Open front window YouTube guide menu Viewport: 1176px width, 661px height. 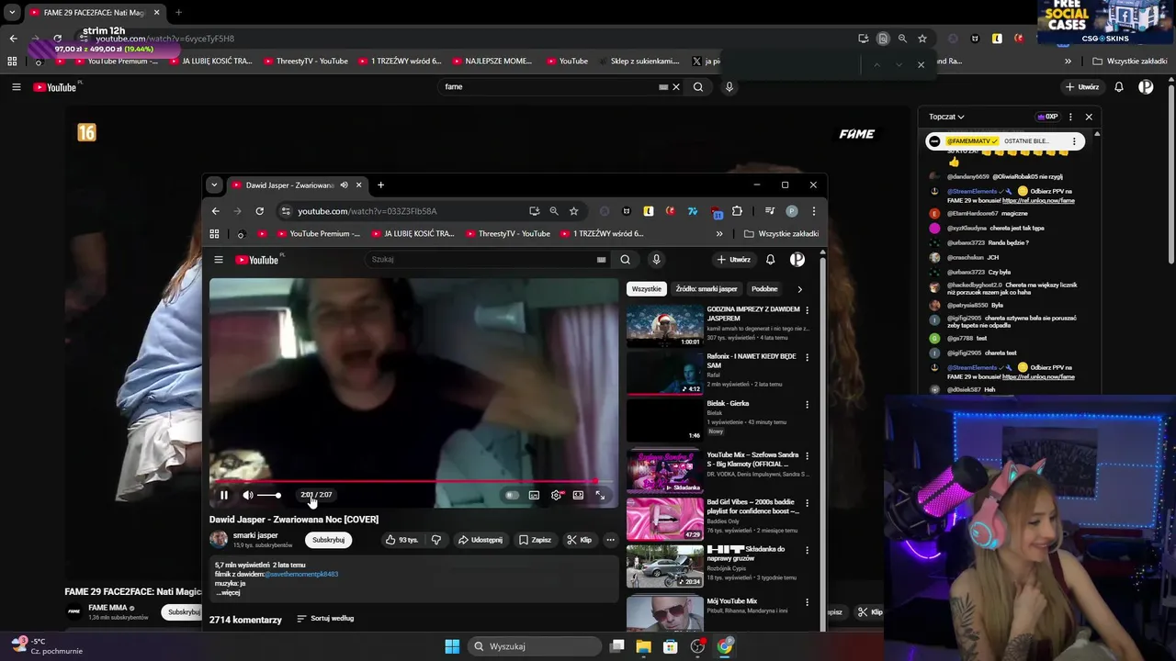pyautogui.click(x=218, y=260)
